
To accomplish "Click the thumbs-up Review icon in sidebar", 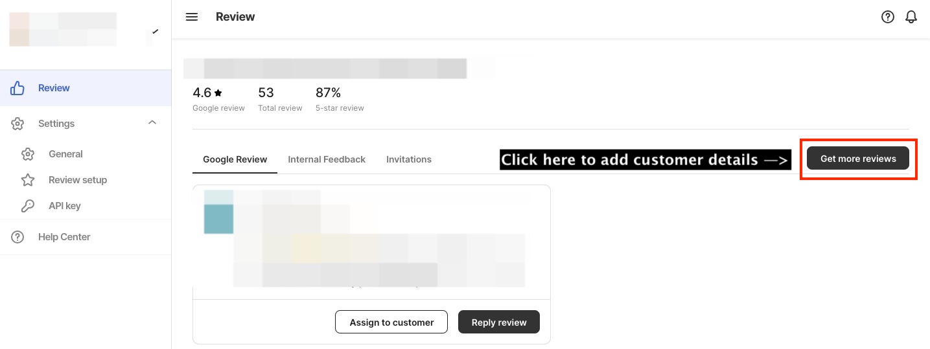I will pos(17,88).
